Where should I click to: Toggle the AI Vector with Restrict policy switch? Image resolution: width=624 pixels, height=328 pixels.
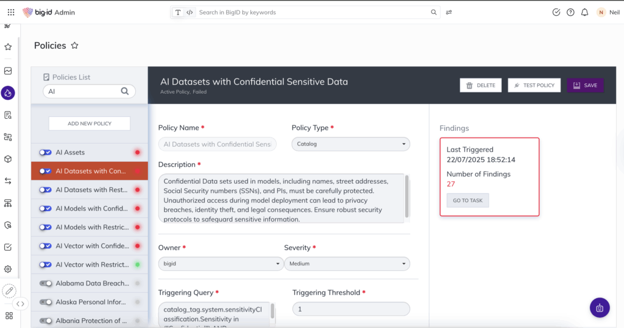[x=45, y=265]
